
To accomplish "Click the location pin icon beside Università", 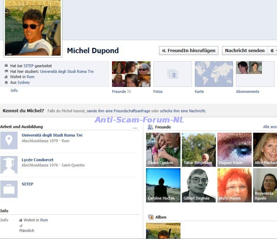I will [9, 140].
